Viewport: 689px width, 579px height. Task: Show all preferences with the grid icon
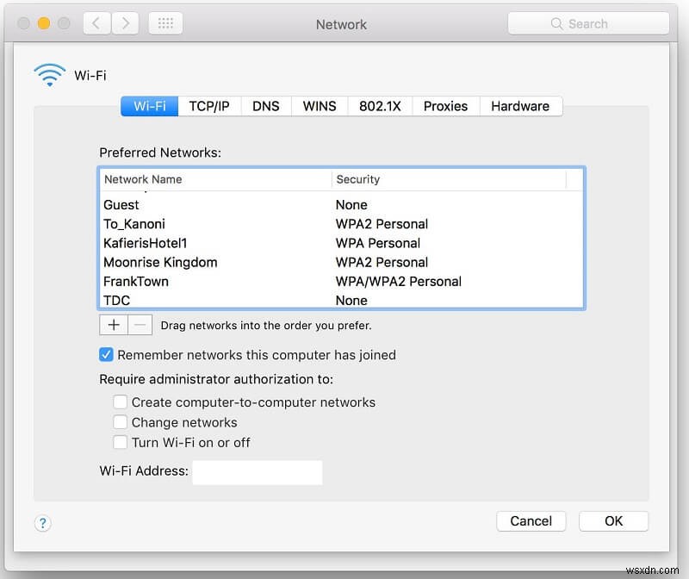pos(165,23)
